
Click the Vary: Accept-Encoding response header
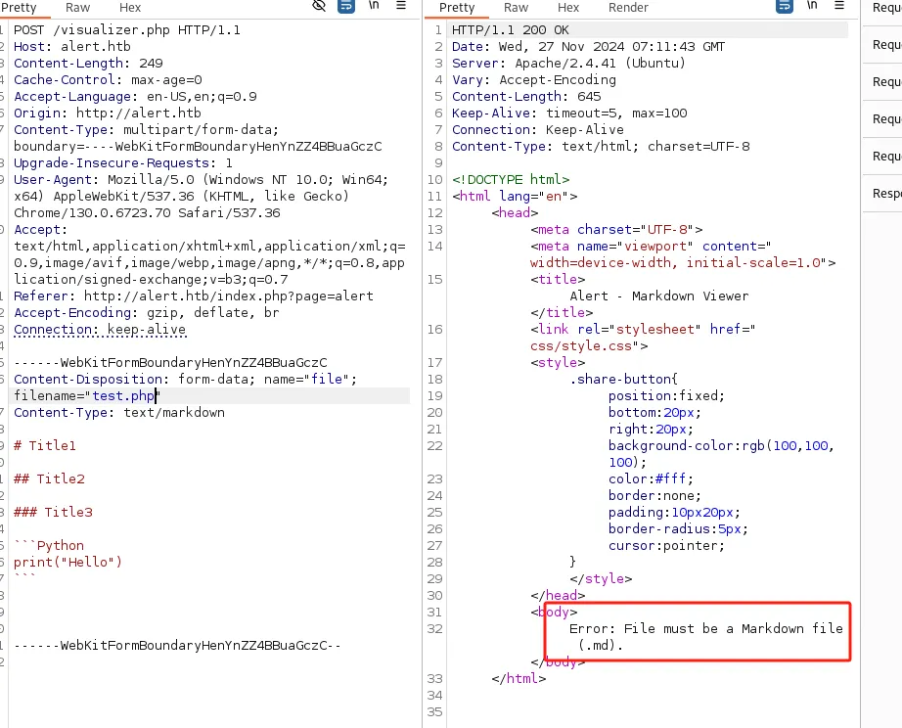pos(534,80)
